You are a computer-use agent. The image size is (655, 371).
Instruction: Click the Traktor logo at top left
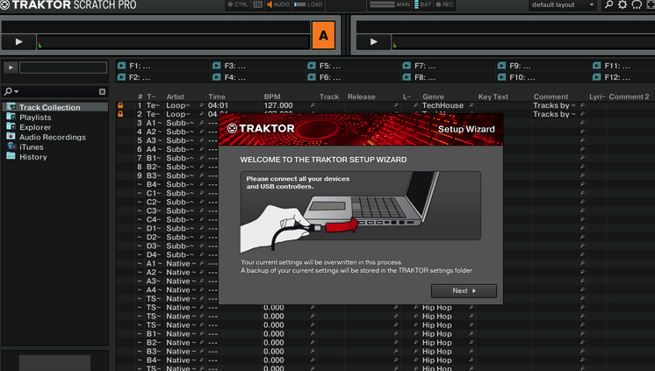tap(68, 5)
